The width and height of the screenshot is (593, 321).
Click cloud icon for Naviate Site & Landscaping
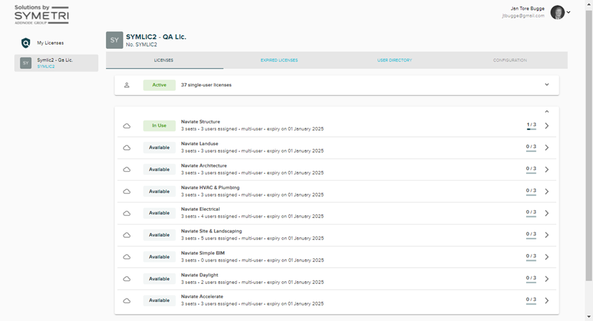(127, 235)
